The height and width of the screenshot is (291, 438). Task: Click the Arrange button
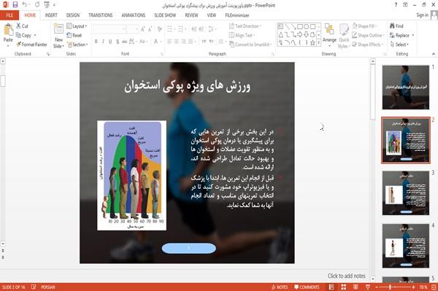(329, 34)
